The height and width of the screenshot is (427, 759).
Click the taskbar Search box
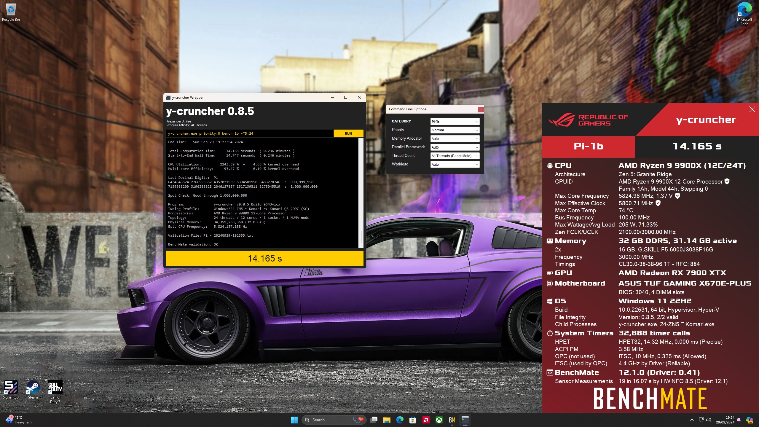[334, 420]
